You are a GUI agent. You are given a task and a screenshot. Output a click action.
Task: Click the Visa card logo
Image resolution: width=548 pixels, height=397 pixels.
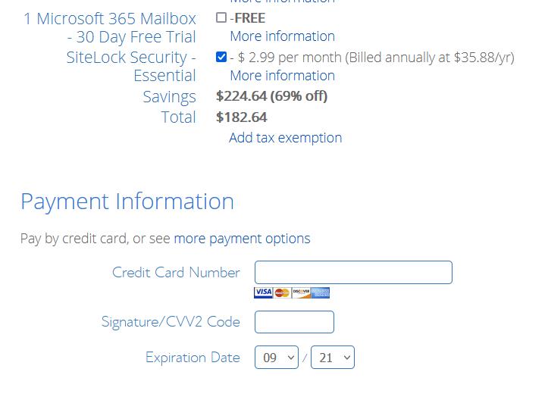[x=263, y=292]
